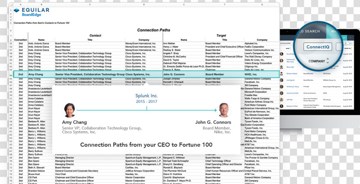Viewport: 360px width, 184px height.
Task: Open Jeff Allar's profile link
Action: coord(290,100)
